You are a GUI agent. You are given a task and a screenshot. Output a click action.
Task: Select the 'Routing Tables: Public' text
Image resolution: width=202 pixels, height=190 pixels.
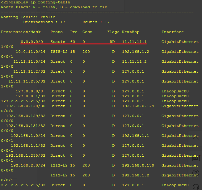click(x=28, y=17)
